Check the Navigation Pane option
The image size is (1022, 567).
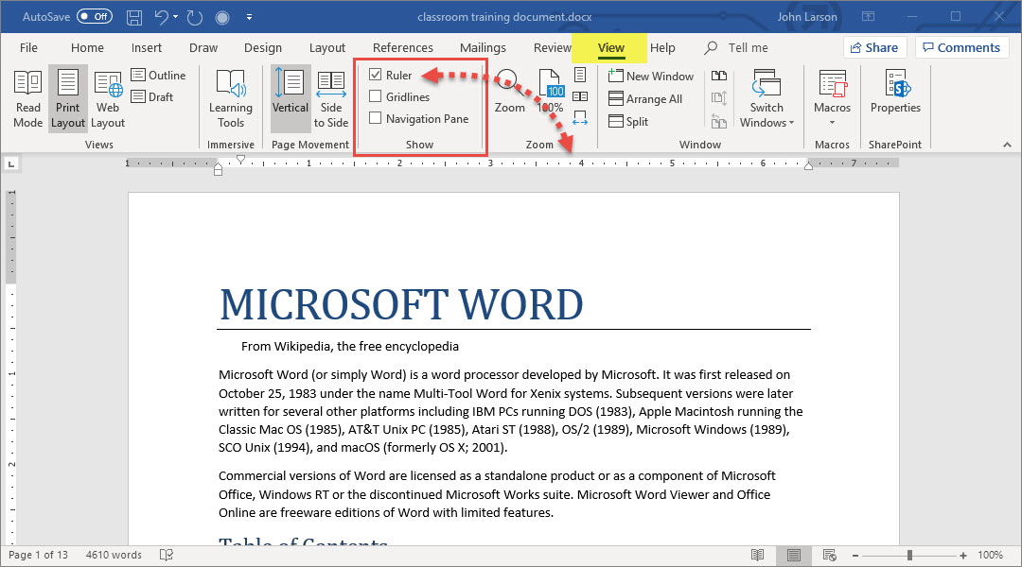(x=376, y=118)
